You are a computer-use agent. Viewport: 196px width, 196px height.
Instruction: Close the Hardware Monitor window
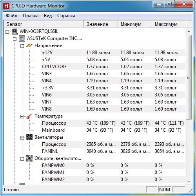pyautogui.click(x=184, y=4)
